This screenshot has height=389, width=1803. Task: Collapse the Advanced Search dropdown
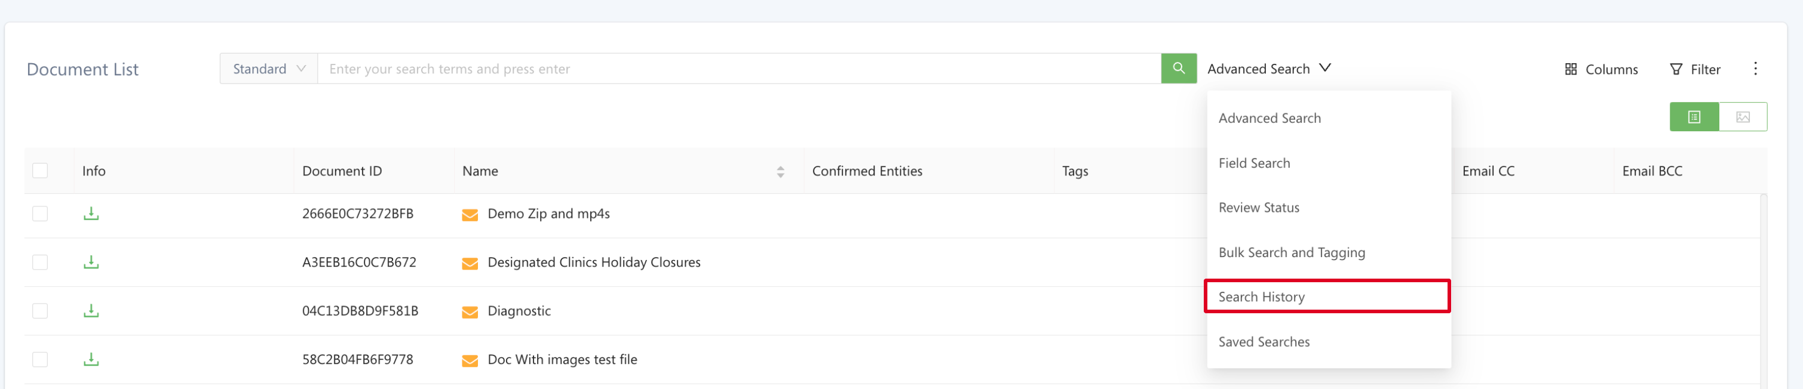pos(1268,69)
